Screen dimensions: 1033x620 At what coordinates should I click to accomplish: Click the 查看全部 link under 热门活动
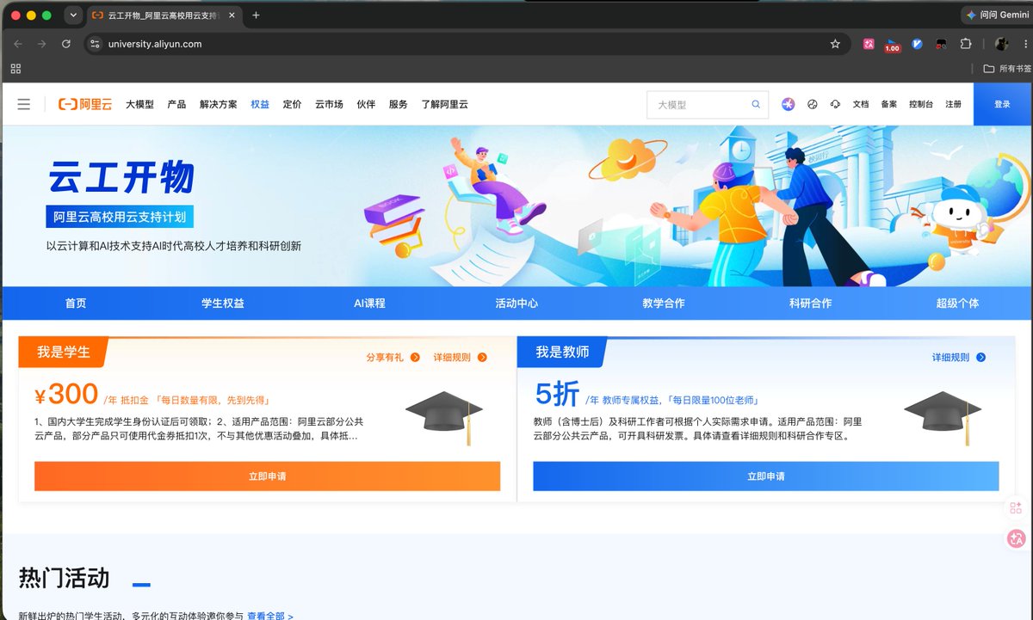pyautogui.click(x=270, y=616)
